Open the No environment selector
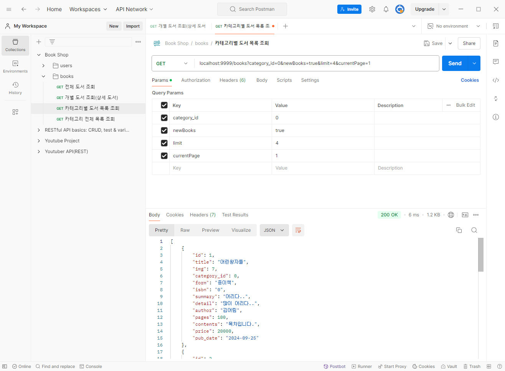 click(x=454, y=26)
